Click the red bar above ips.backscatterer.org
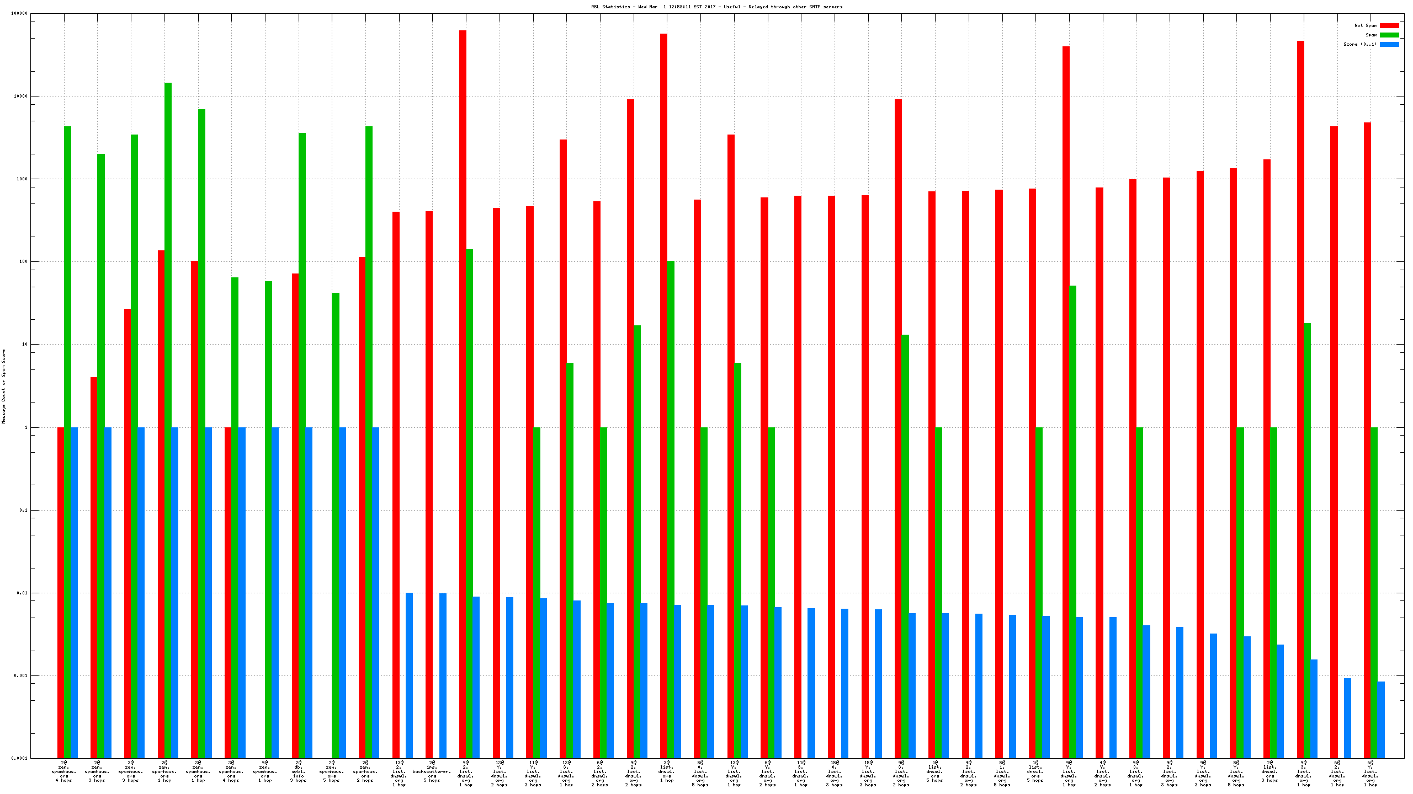1413x794 pixels. [x=429, y=441]
